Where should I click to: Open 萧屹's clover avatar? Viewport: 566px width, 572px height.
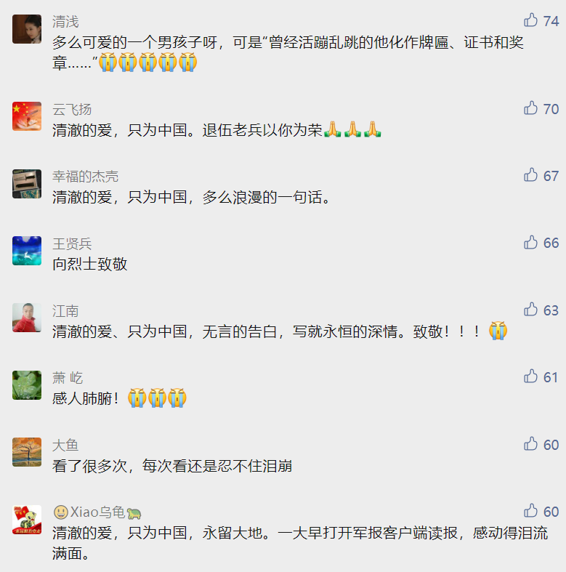pos(27,385)
